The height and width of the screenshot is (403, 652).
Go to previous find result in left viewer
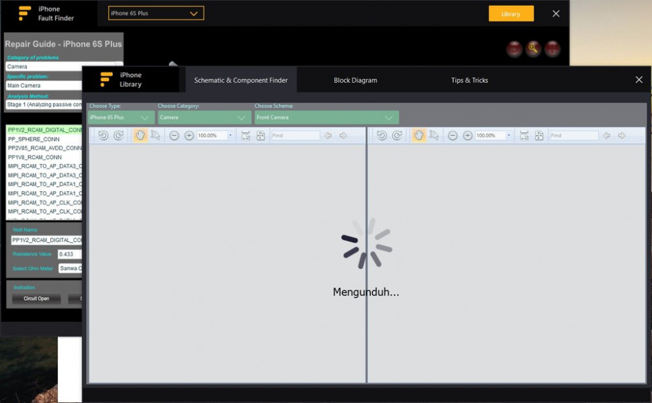click(328, 135)
